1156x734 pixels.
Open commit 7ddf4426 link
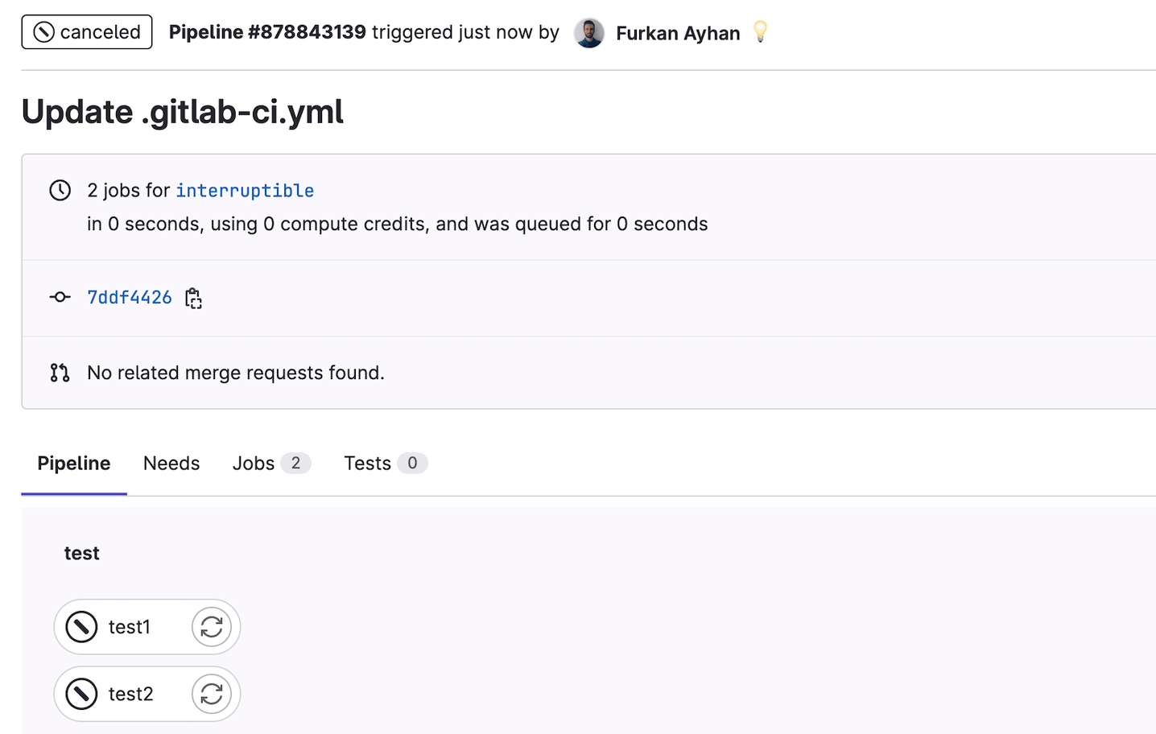(x=130, y=298)
